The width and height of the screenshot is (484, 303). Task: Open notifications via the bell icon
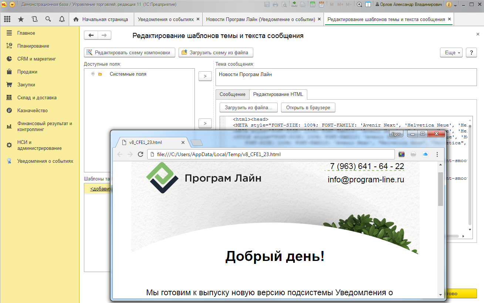(x=61, y=19)
